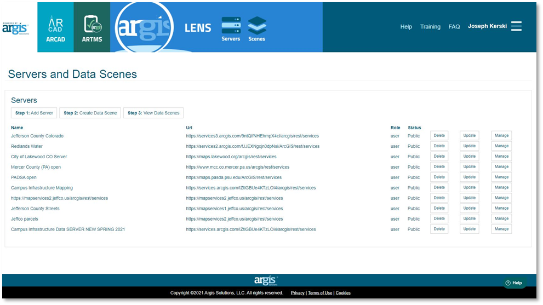This screenshot has width=543, height=305.
Task: Open Training in the top navigation
Action: click(430, 27)
